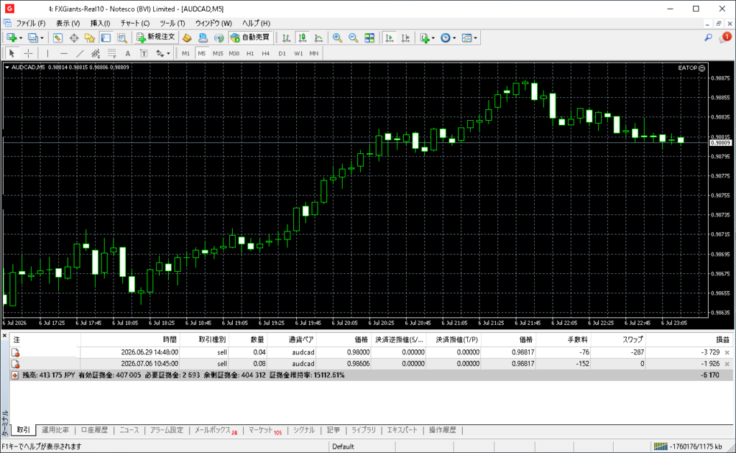Close the sell order at 0.98000
Screen dimensions: 736x453
pyautogui.click(x=727, y=352)
